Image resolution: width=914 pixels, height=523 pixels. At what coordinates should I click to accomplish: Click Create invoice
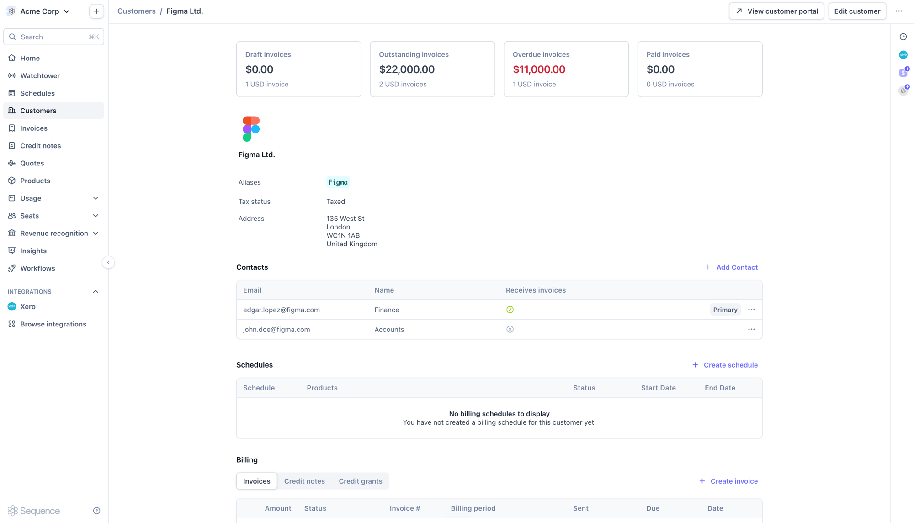[728, 481]
